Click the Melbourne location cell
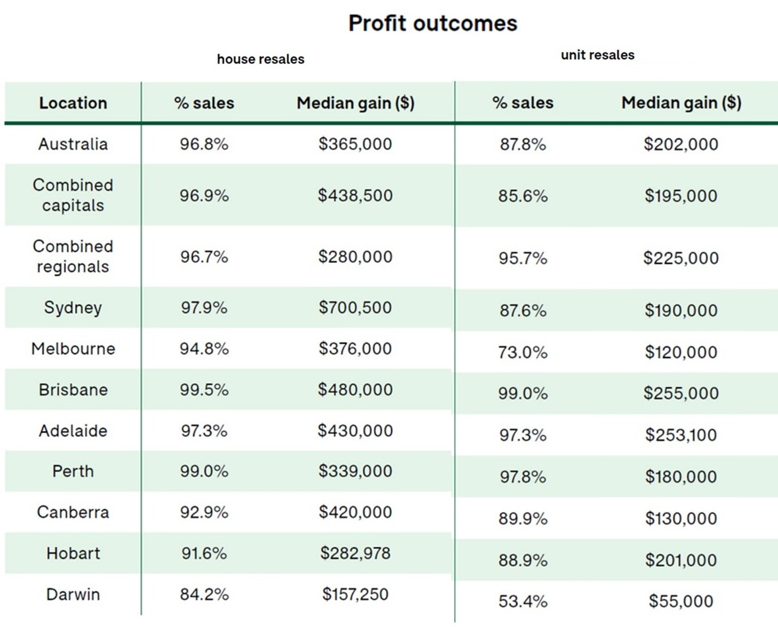This screenshot has width=778, height=627. pyautogui.click(x=73, y=349)
